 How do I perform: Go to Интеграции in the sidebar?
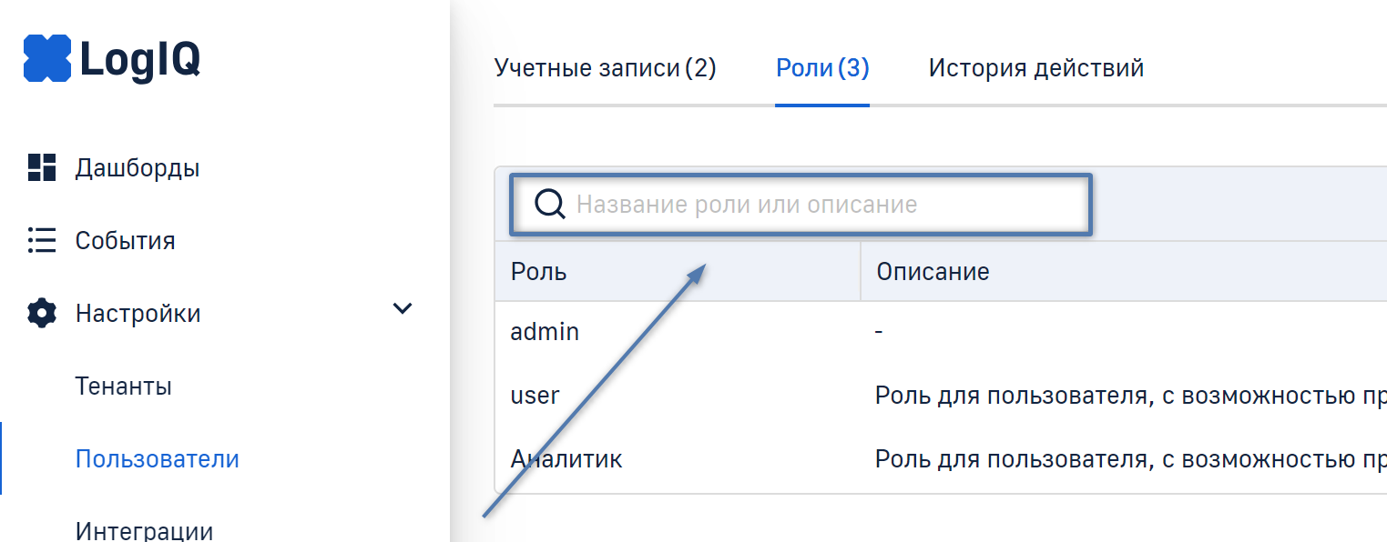pos(144,529)
